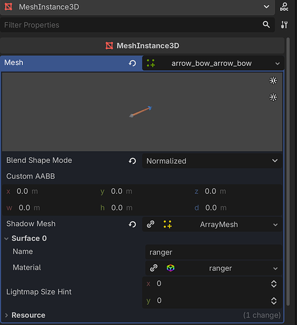Open the documentation (DOC) icon
The width and height of the screenshot is (297, 325).
(284, 7)
